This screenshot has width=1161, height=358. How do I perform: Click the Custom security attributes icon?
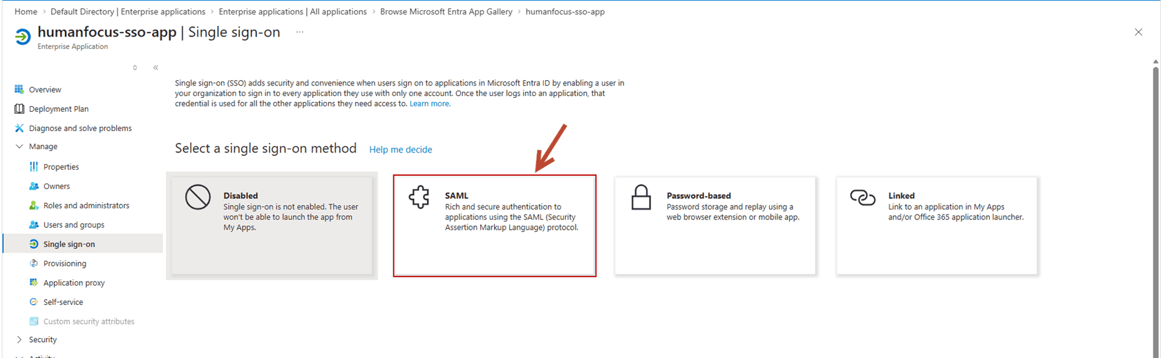[34, 321]
